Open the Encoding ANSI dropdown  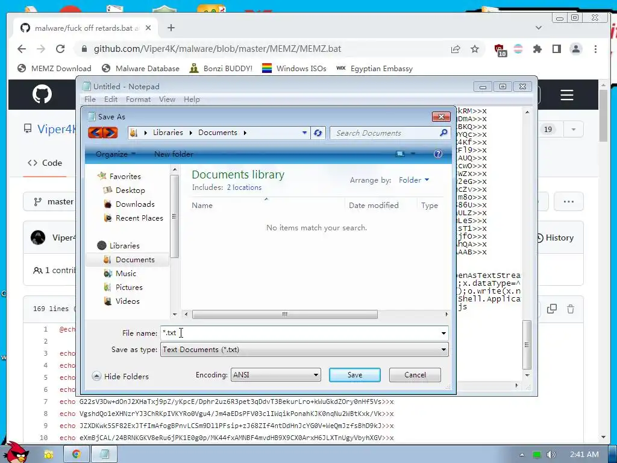(x=275, y=375)
